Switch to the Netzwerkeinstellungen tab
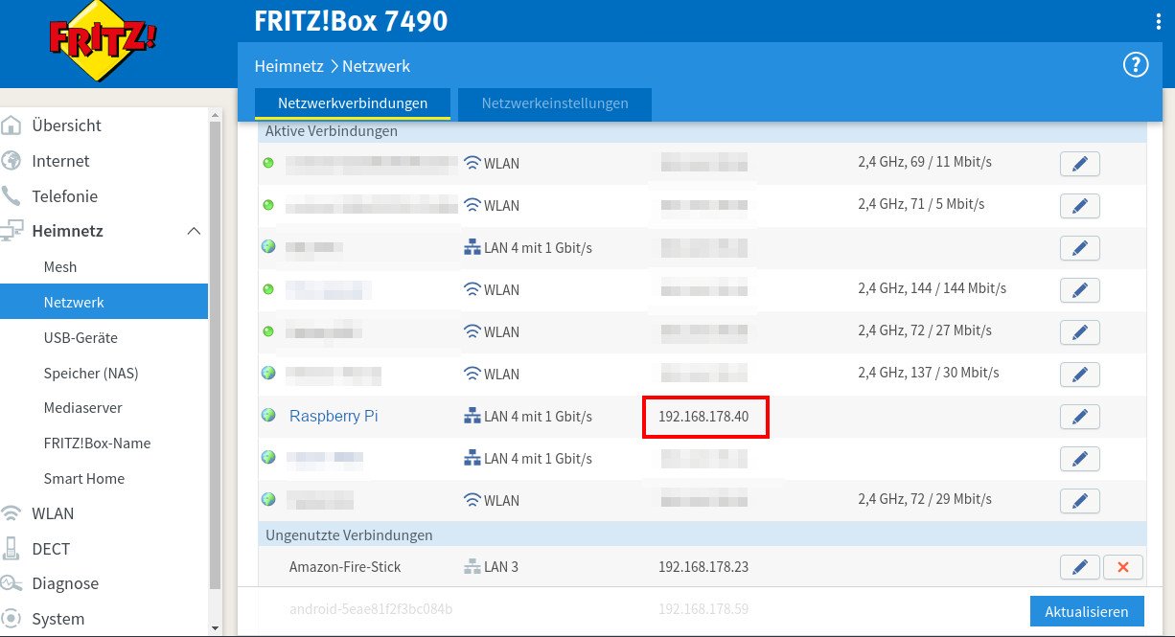The width and height of the screenshot is (1175, 637). [x=554, y=104]
